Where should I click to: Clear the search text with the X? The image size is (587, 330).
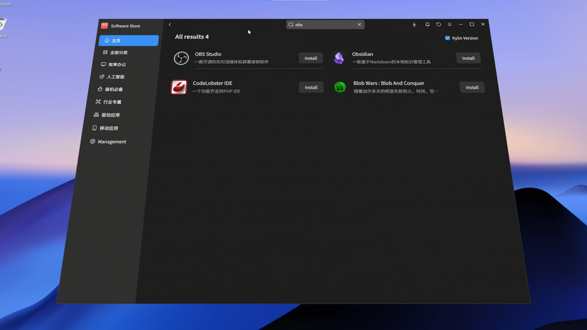point(359,25)
